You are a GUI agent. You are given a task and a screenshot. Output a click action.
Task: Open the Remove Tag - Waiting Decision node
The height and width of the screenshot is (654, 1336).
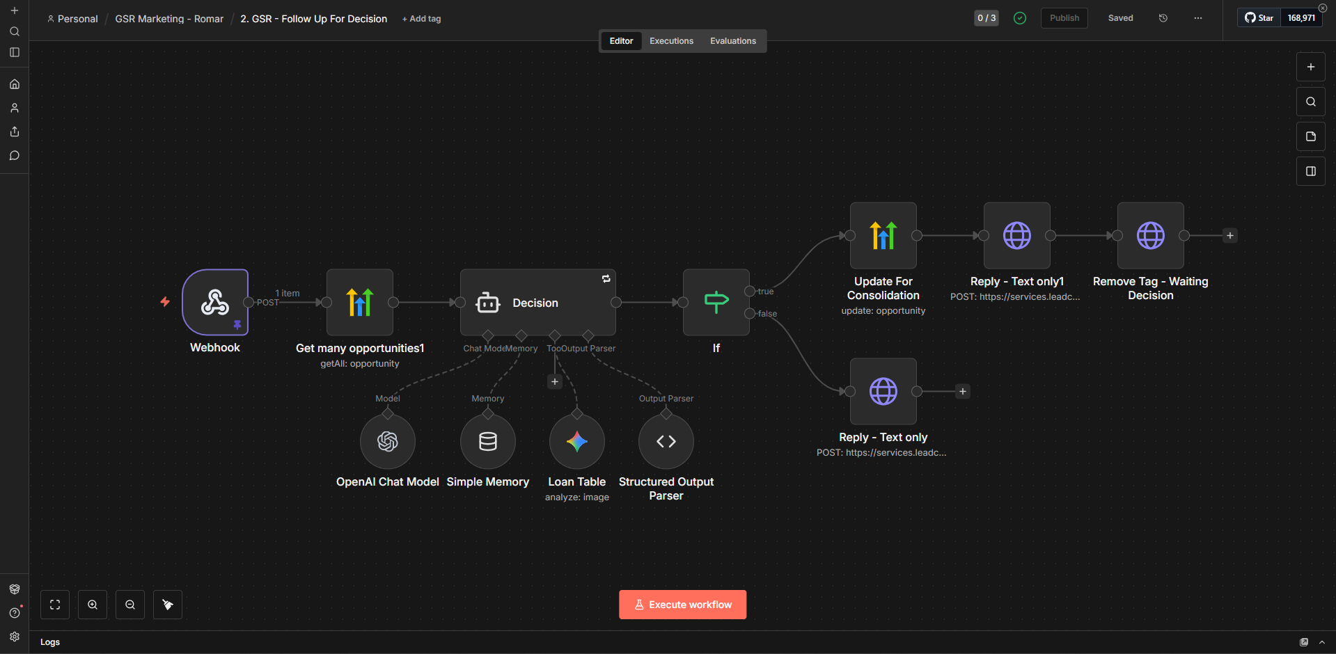pos(1151,235)
